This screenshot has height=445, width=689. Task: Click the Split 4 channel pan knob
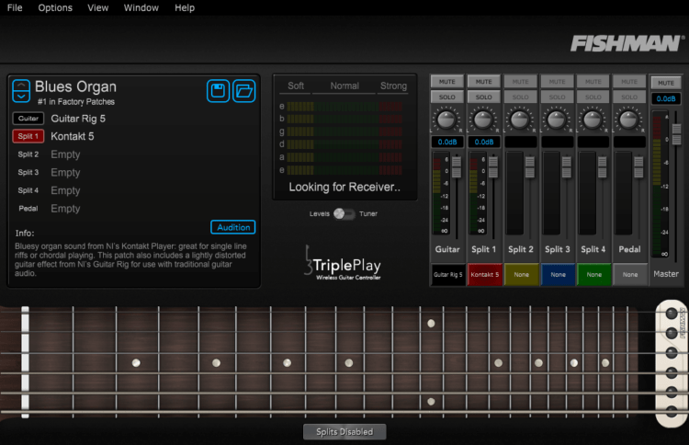(x=593, y=120)
